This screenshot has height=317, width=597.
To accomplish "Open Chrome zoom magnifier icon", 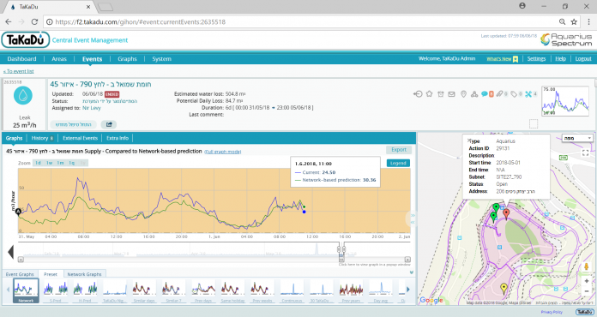I will pyautogui.click(x=562, y=21).
